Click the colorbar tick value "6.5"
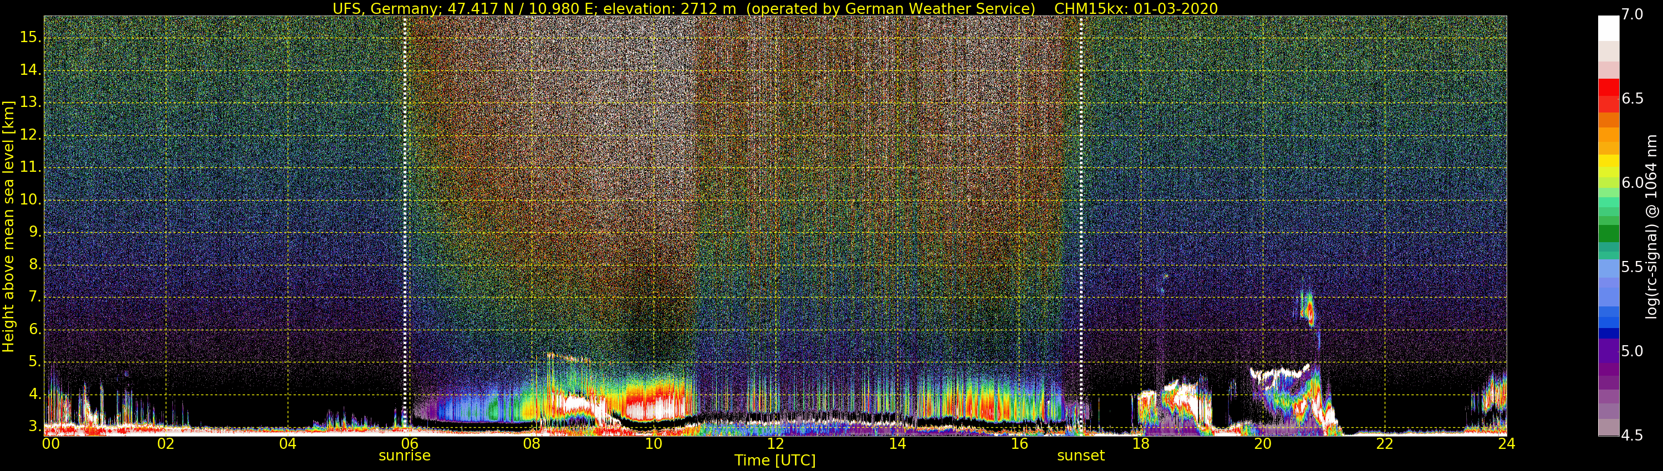Screen dimensions: 1663x471 1632,99
